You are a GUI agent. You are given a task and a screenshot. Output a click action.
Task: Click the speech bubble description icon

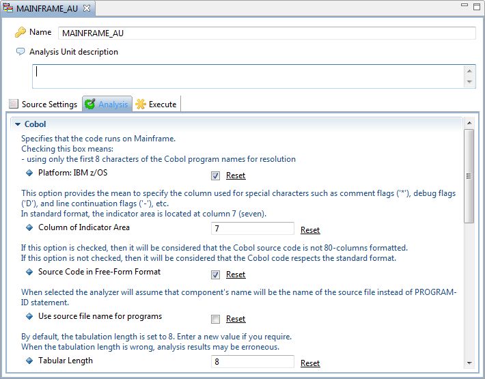[x=20, y=52]
